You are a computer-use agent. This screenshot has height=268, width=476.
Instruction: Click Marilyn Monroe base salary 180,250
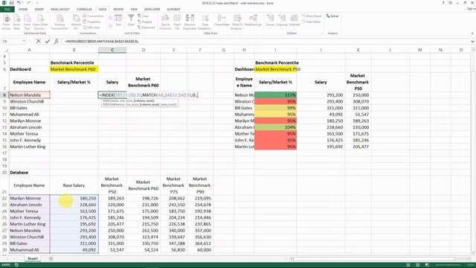point(74,198)
